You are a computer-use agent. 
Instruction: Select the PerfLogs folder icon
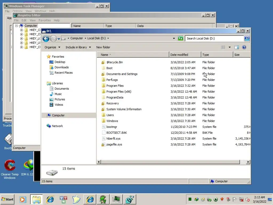[x=103, y=80]
